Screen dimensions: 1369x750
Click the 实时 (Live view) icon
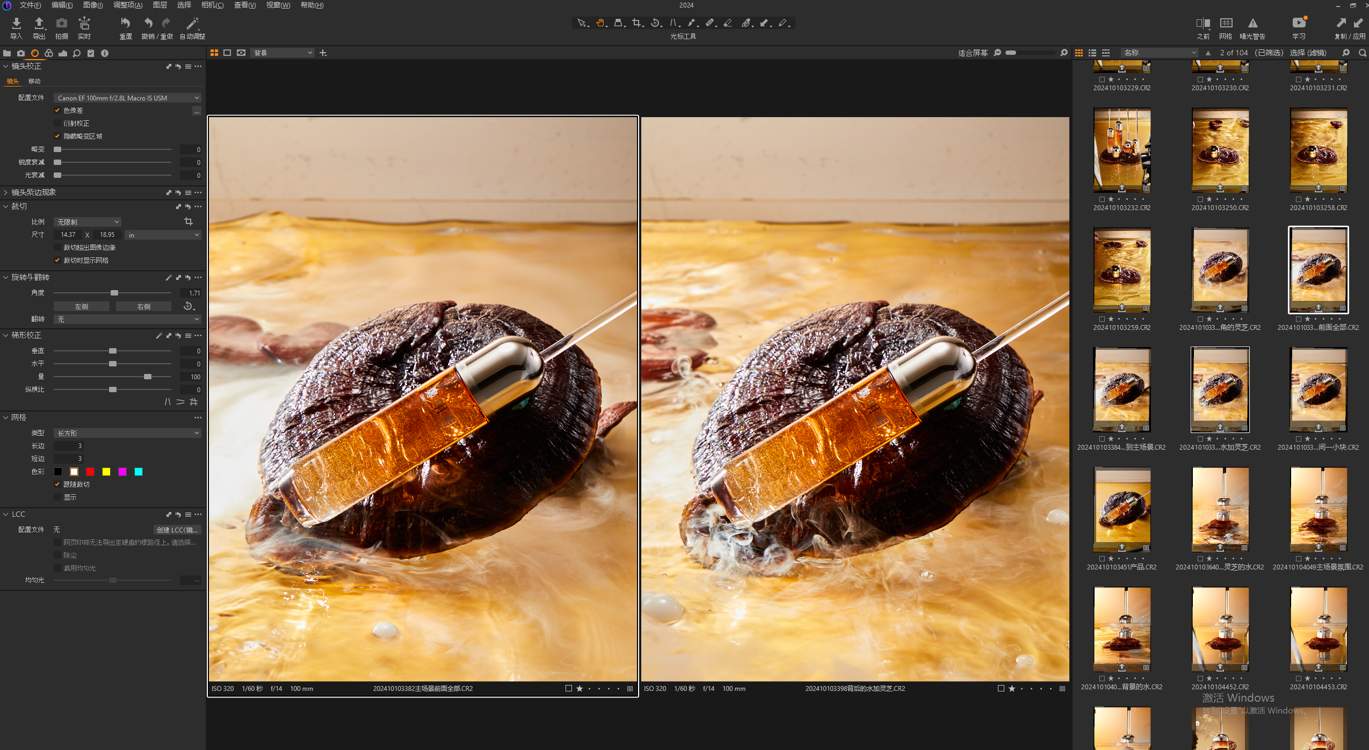84,23
